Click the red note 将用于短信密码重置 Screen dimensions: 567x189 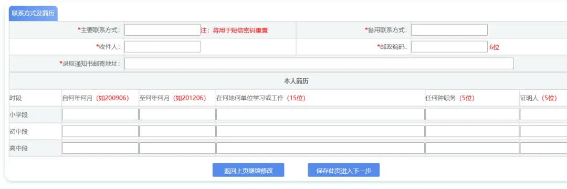click(x=240, y=31)
